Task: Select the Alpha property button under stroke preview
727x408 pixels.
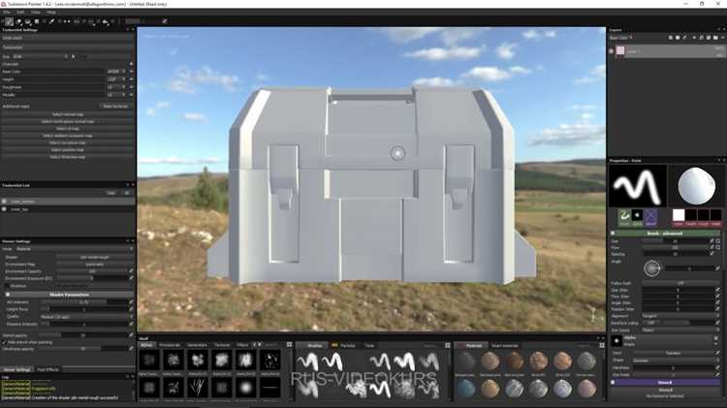Action: pos(637,217)
